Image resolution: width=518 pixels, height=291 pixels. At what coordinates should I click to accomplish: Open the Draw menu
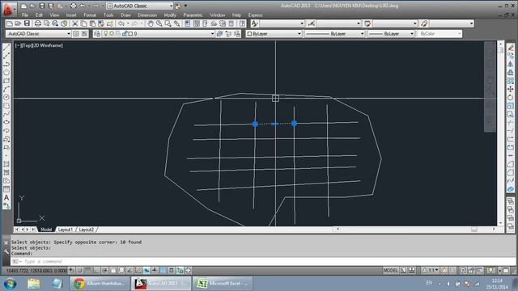coord(125,15)
